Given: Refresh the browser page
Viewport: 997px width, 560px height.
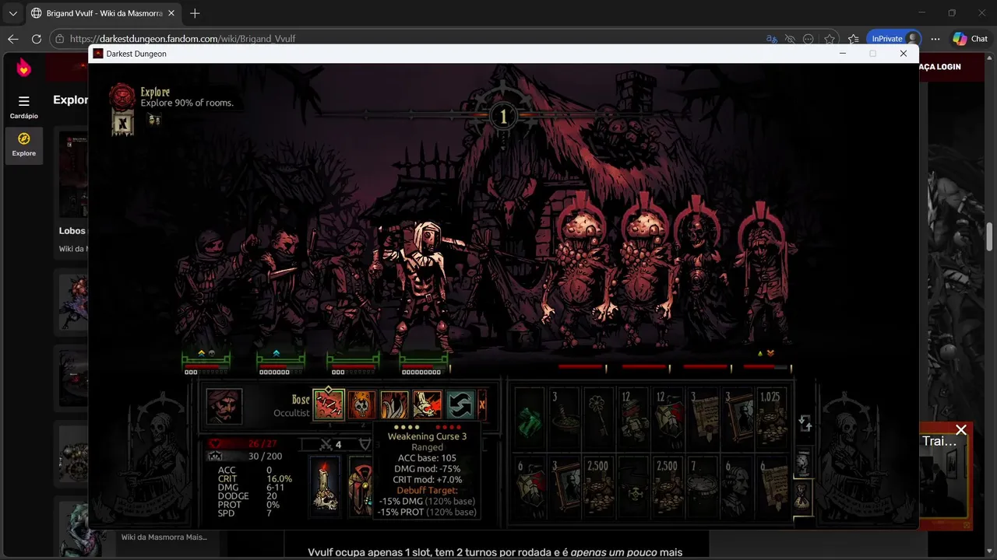Looking at the screenshot, I should coord(37,39).
